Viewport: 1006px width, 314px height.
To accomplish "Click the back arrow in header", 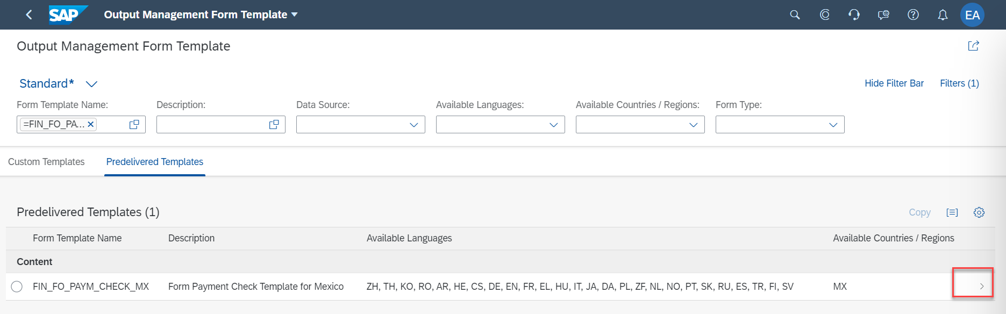I will pyautogui.click(x=29, y=15).
